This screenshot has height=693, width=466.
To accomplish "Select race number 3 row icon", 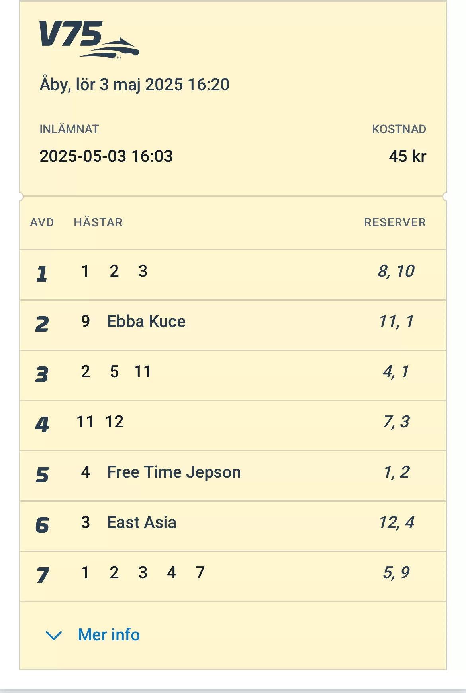I will [x=42, y=374].
